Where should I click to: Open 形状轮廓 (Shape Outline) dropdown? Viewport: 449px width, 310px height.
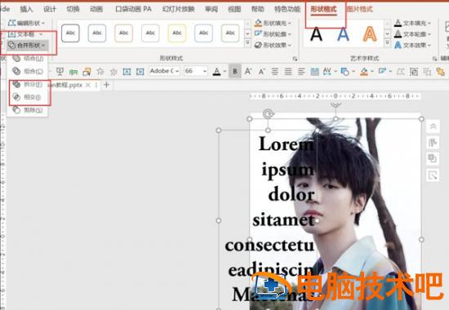point(273,34)
